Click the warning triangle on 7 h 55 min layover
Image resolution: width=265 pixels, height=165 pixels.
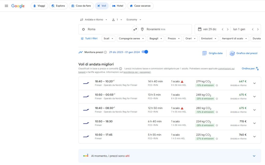pyautogui.click(x=182, y=108)
